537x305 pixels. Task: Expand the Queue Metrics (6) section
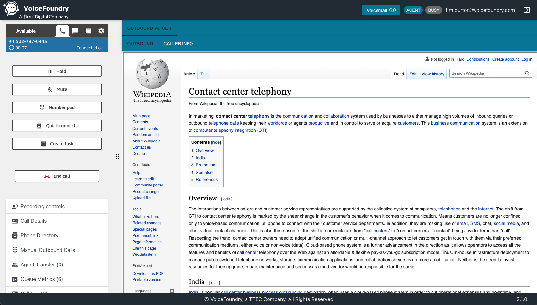pyautogui.click(x=57, y=279)
